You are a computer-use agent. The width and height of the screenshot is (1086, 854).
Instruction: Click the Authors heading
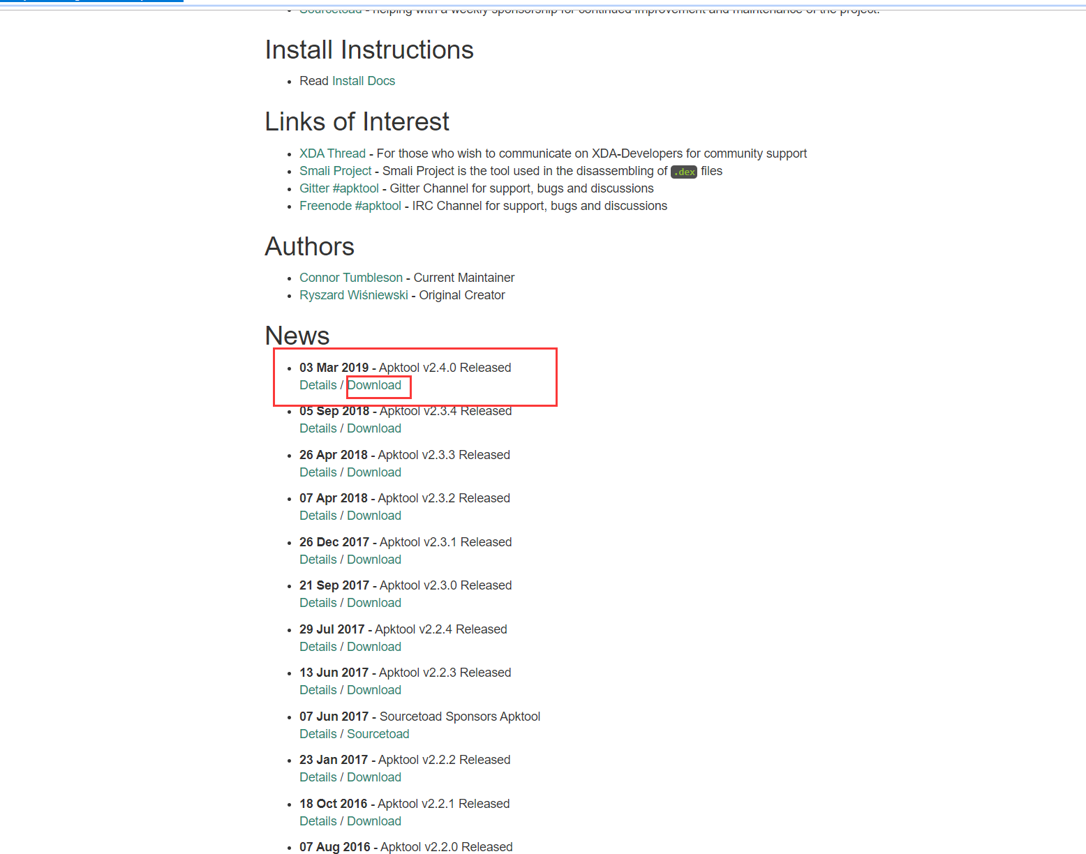pos(310,247)
